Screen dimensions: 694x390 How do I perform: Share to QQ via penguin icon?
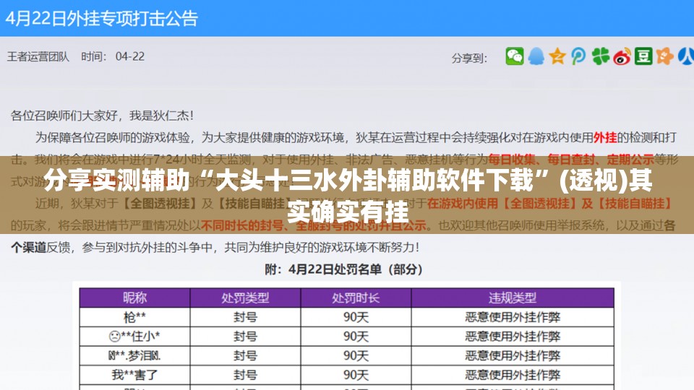pos(536,56)
